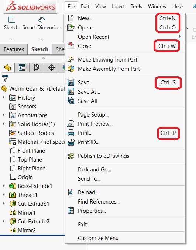Switch to the PropertyManager tab icon
This screenshot has height=250, width=196.
[22, 67]
